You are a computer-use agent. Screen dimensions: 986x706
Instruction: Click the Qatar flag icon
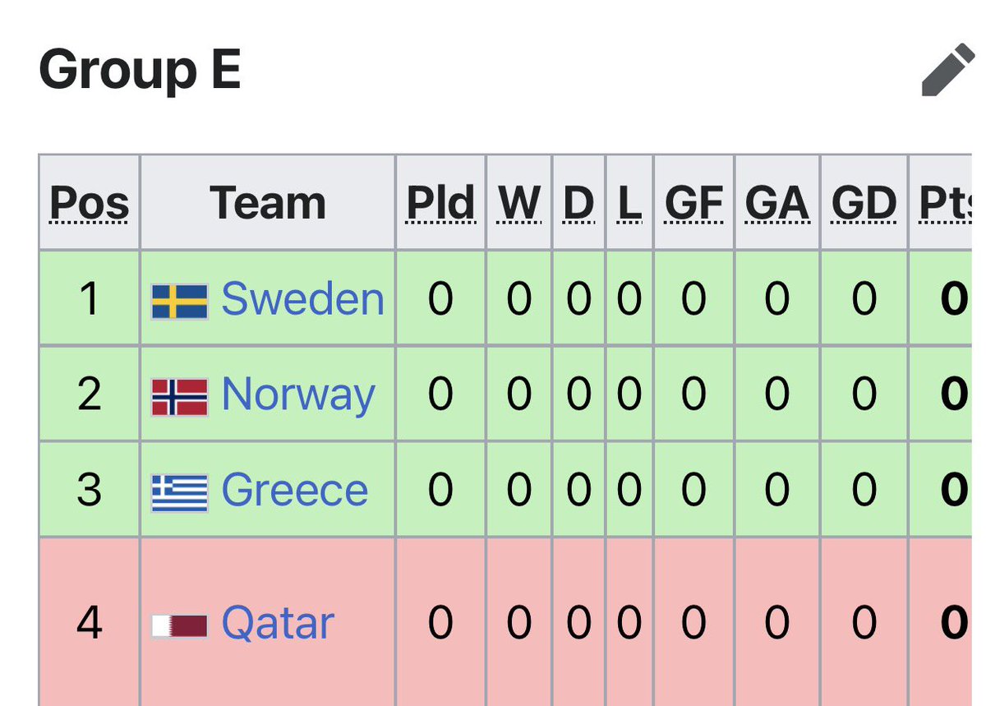point(180,626)
